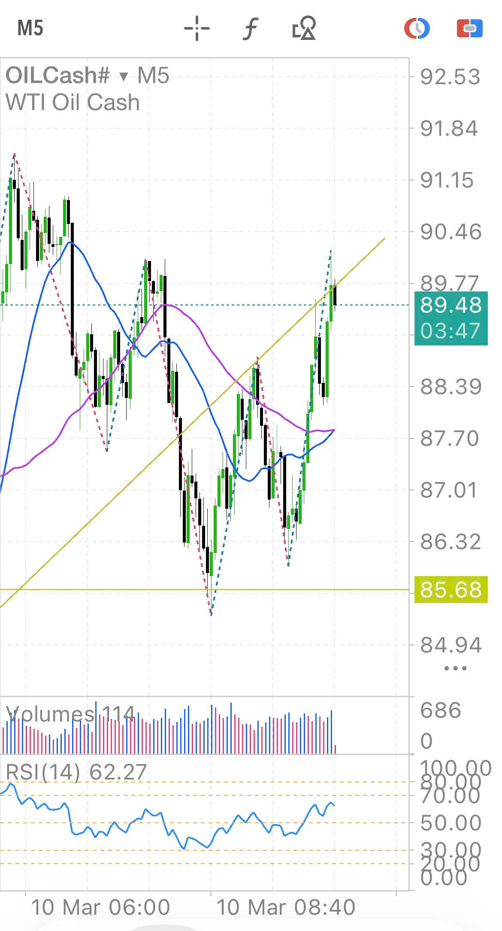502x931 pixels.
Task: Tap the WTI Oil Cash description
Action: click(73, 103)
